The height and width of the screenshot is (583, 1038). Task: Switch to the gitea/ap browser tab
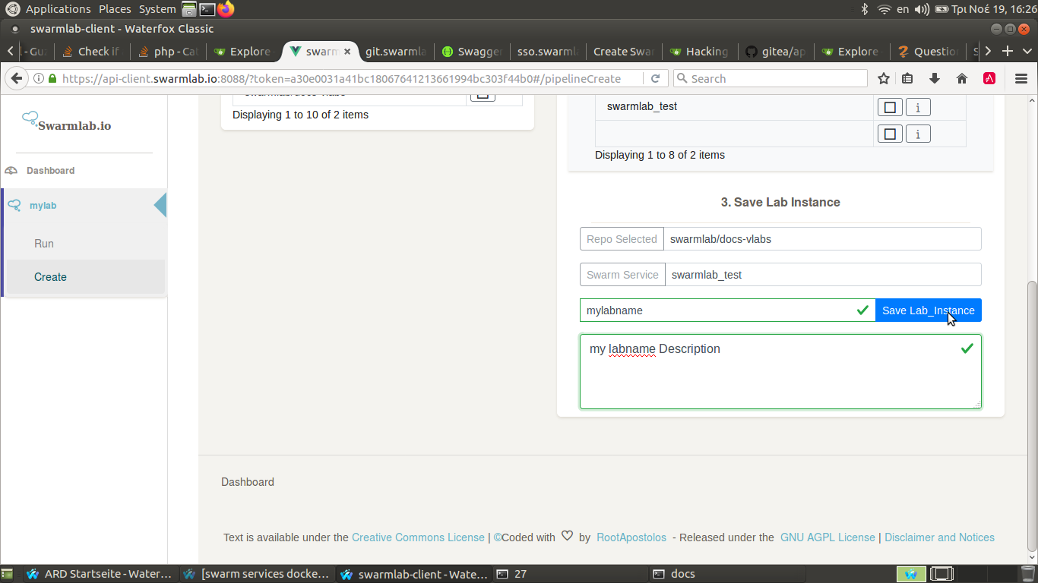pos(775,52)
